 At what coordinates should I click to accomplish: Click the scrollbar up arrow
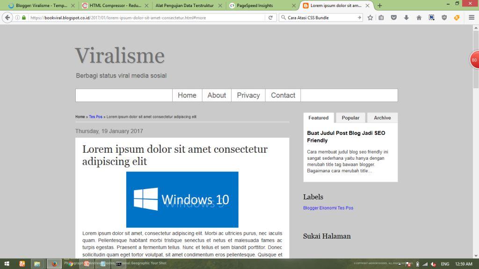click(x=476, y=28)
